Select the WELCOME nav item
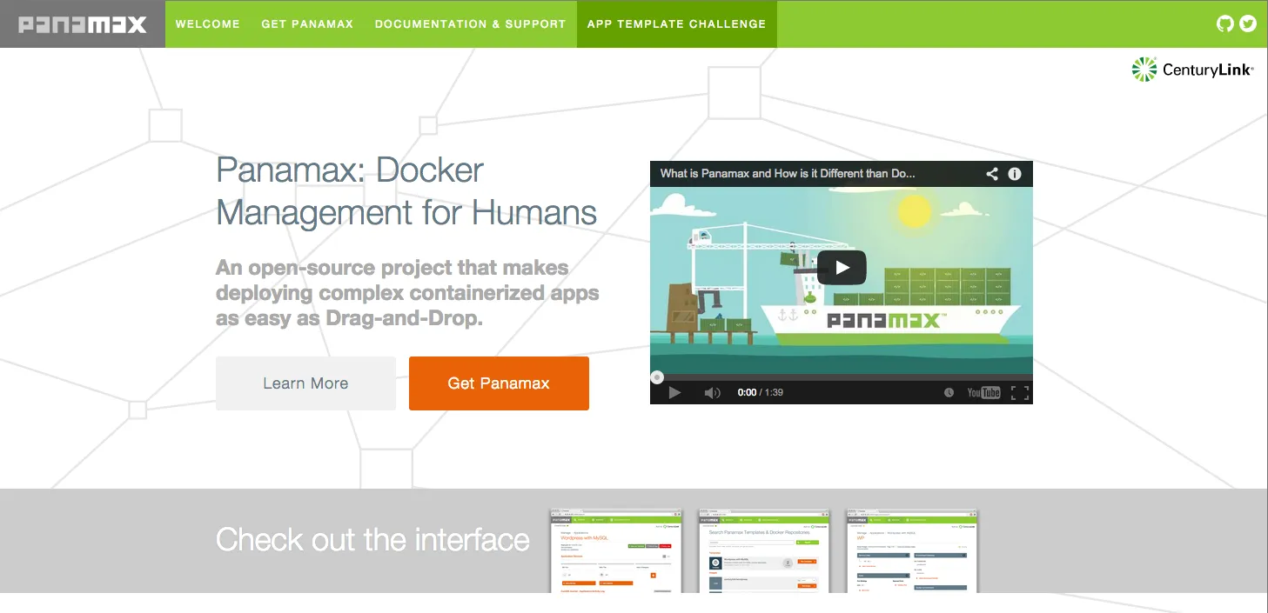1268x613 pixels. pos(208,23)
